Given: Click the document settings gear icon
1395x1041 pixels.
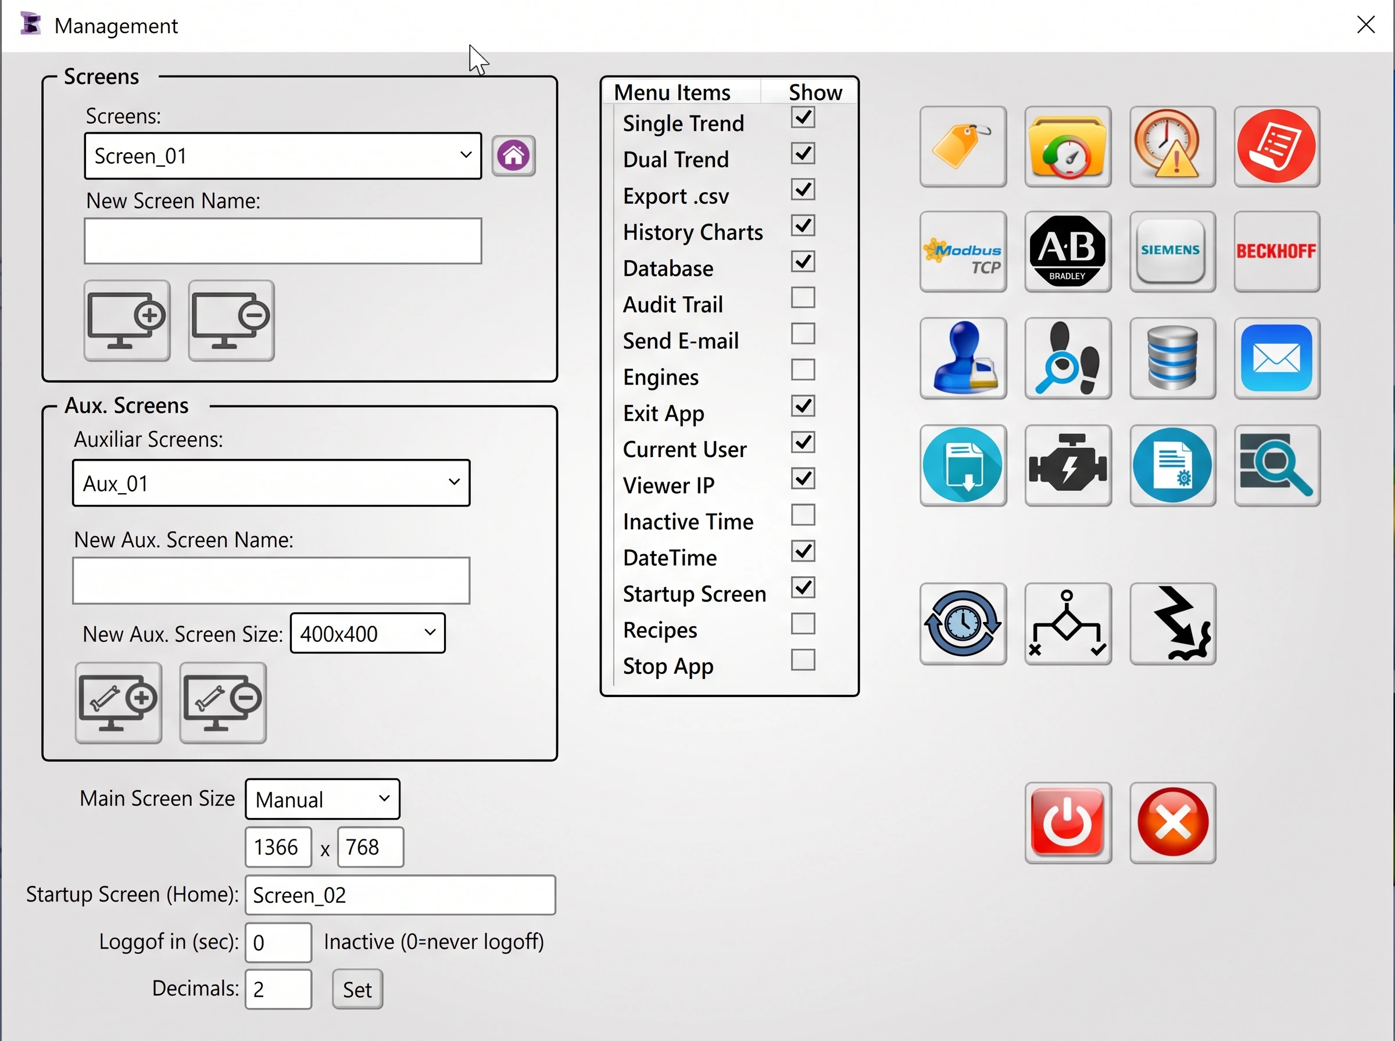Looking at the screenshot, I should [1172, 466].
